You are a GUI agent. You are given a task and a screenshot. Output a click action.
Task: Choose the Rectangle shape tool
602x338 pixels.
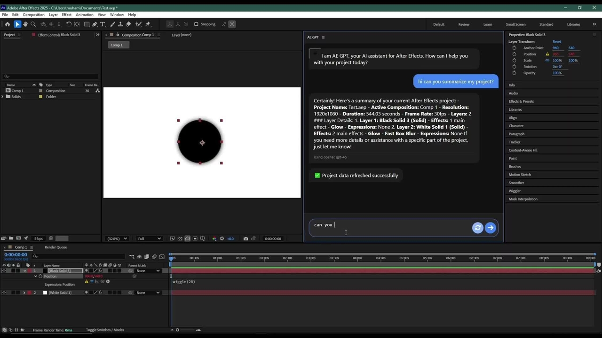tap(87, 24)
